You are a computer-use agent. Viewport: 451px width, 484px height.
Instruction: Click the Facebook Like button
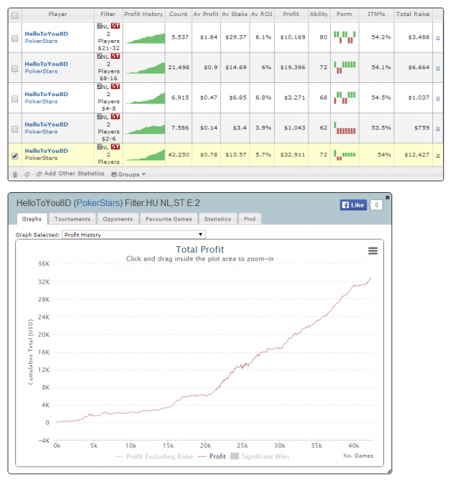click(353, 205)
